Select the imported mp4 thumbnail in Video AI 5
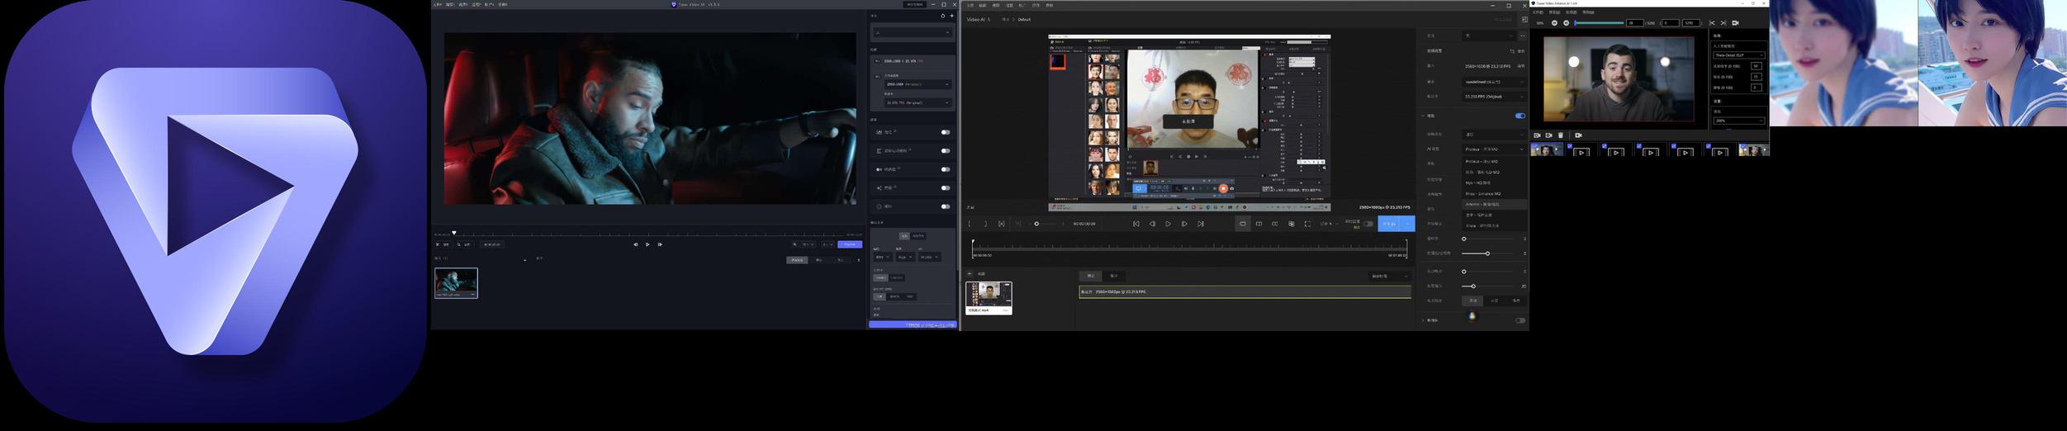Viewport: 2067px width, 431px height. coord(988,298)
